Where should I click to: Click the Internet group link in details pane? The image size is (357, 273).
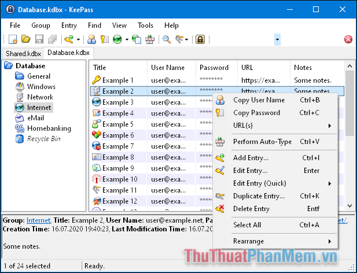tap(39, 220)
